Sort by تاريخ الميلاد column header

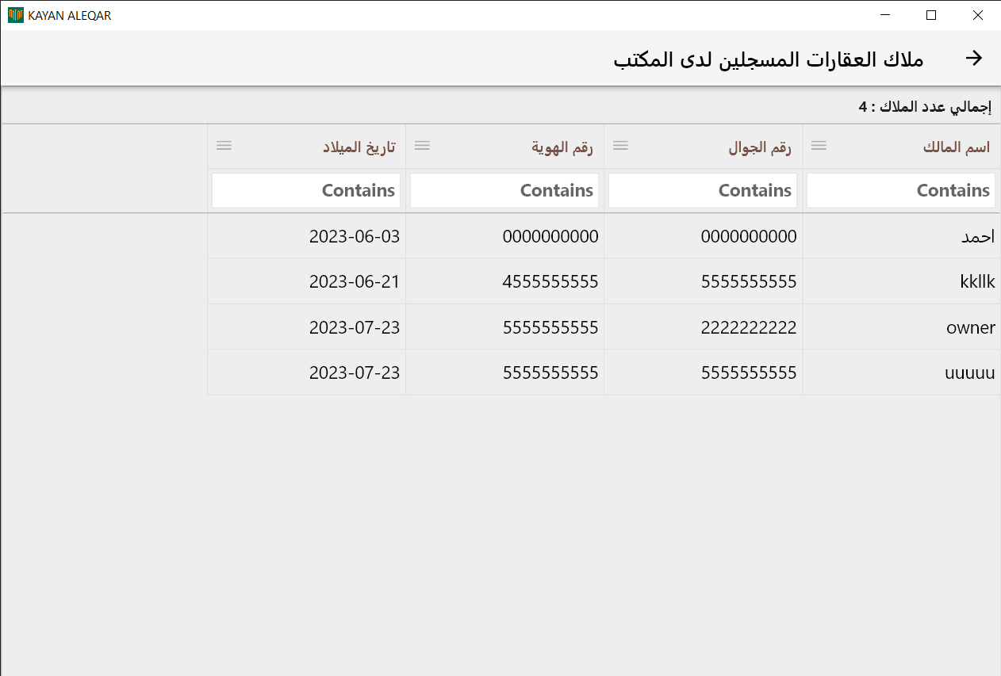point(359,147)
